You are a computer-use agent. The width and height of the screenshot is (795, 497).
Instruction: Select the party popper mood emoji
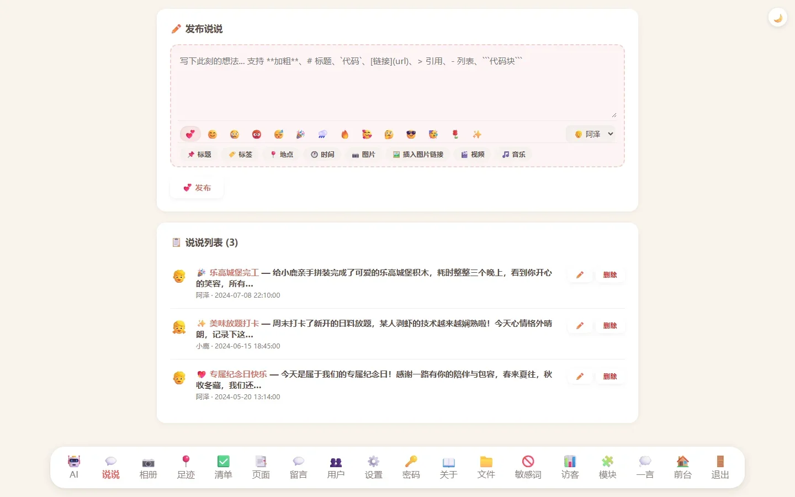tap(301, 134)
